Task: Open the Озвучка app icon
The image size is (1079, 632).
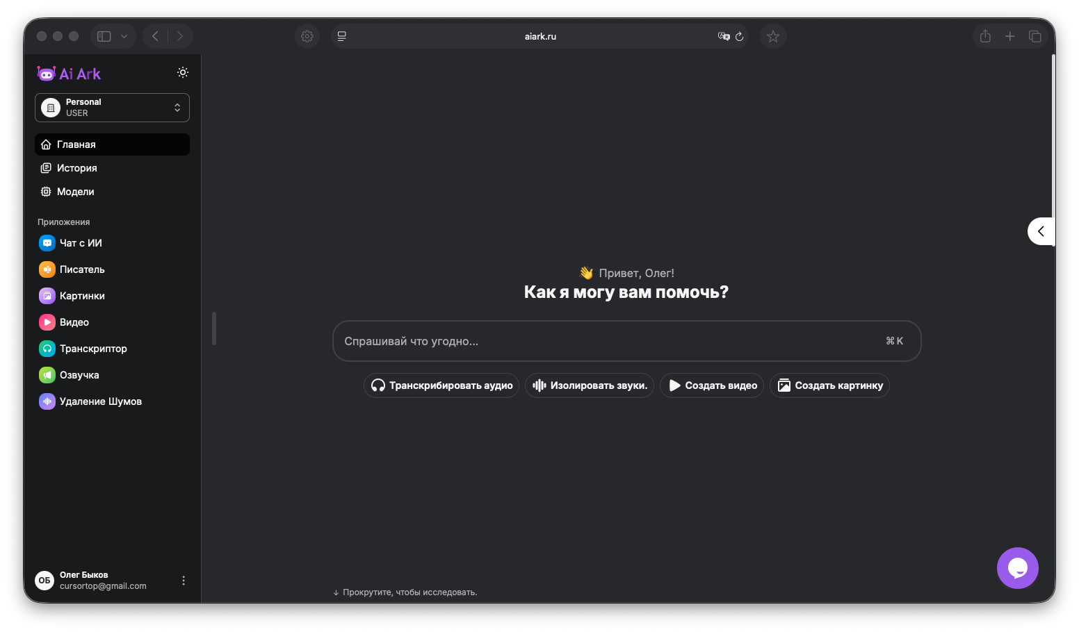Action: pos(47,375)
